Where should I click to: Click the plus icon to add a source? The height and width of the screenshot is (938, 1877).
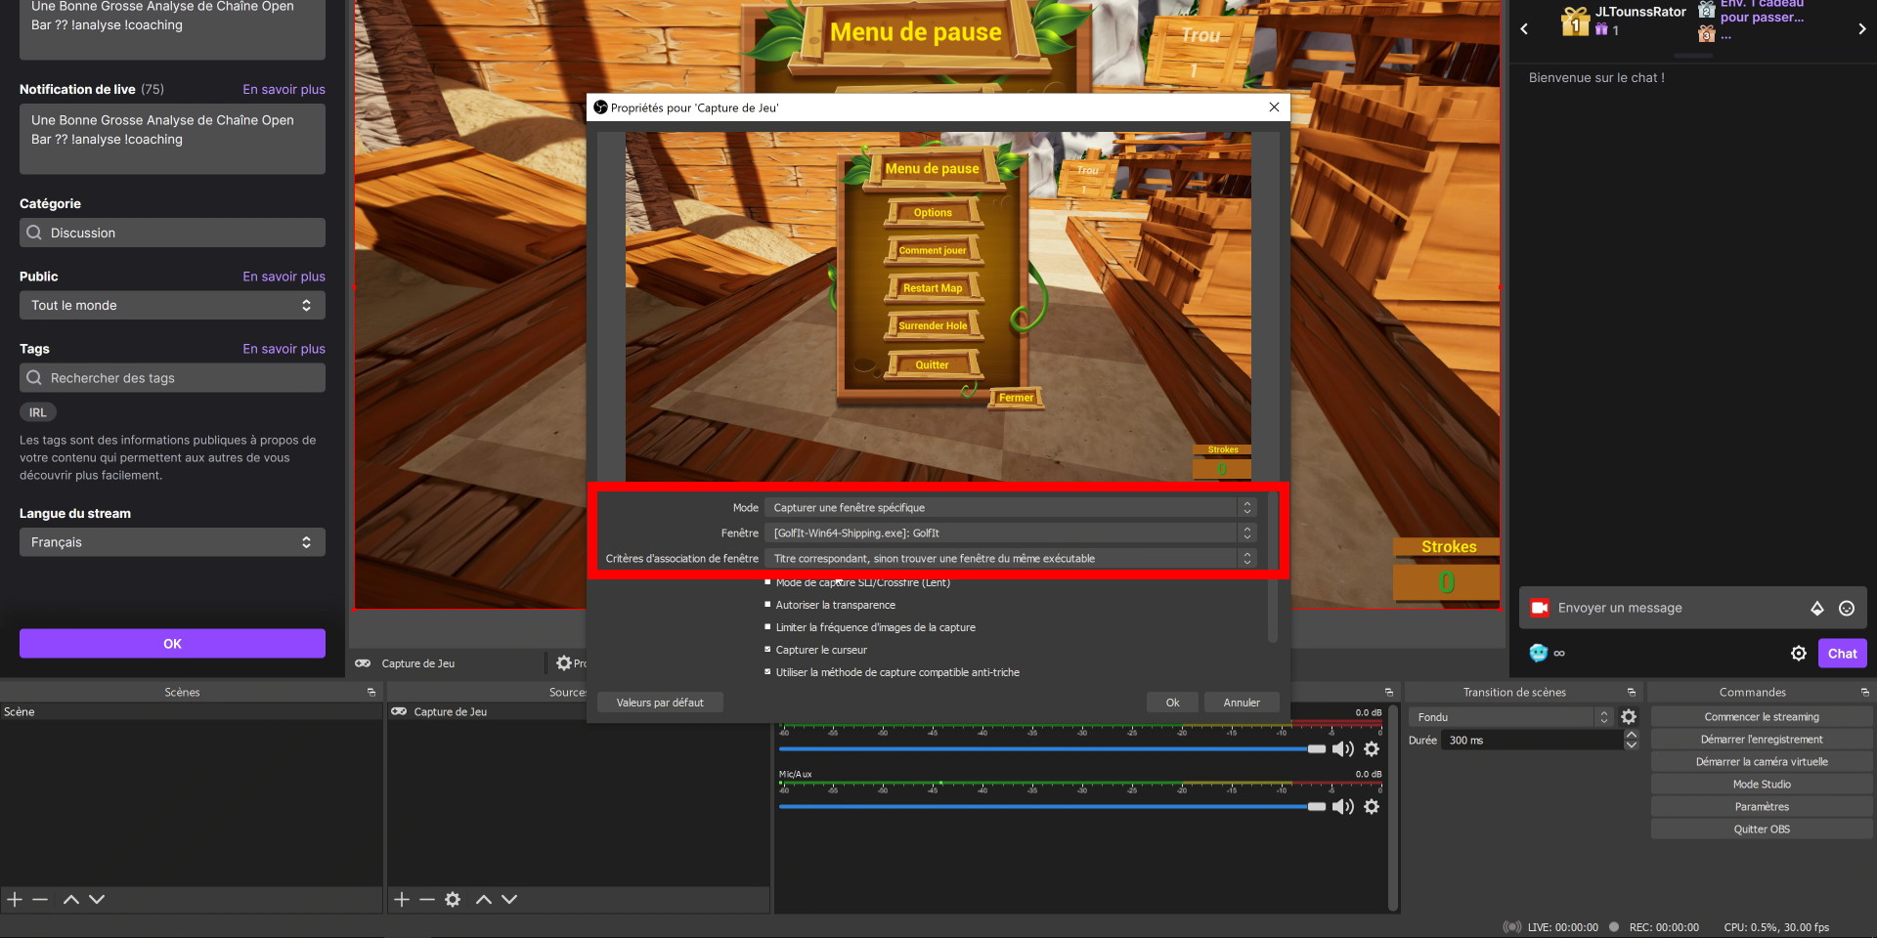coord(401,899)
